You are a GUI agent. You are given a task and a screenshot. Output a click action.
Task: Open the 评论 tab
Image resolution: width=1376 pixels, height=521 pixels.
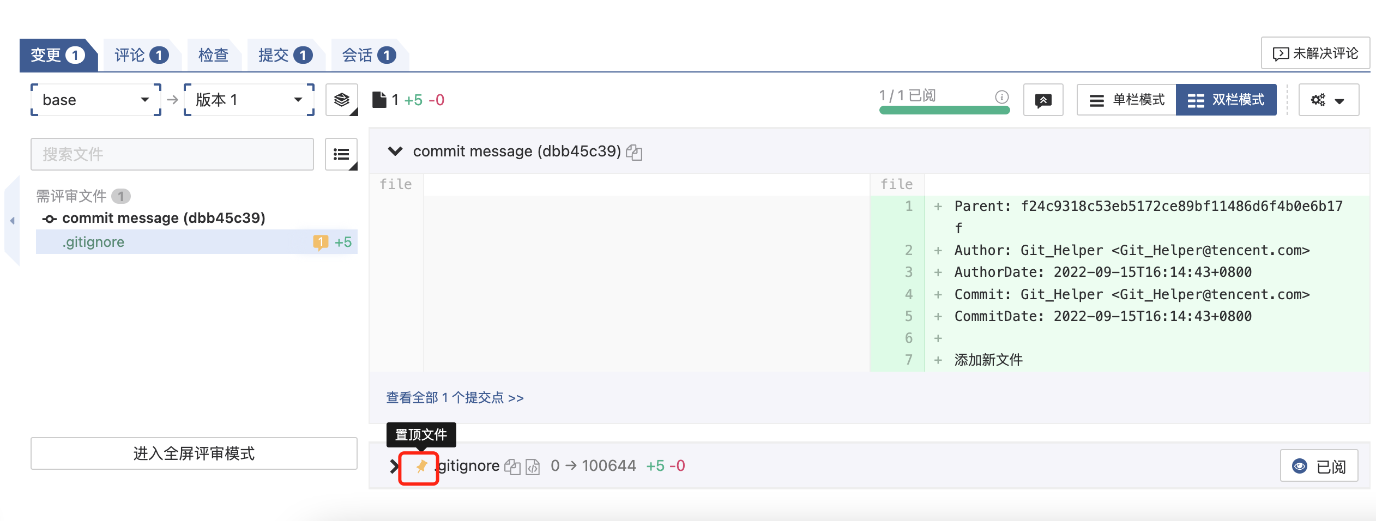pos(141,55)
